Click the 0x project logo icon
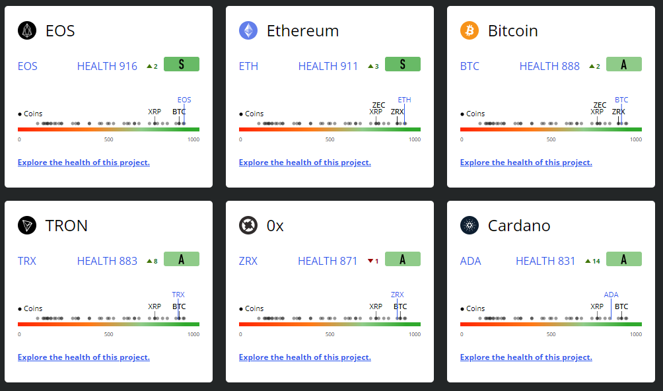This screenshot has height=391, width=663. click(x=247, y=225)
